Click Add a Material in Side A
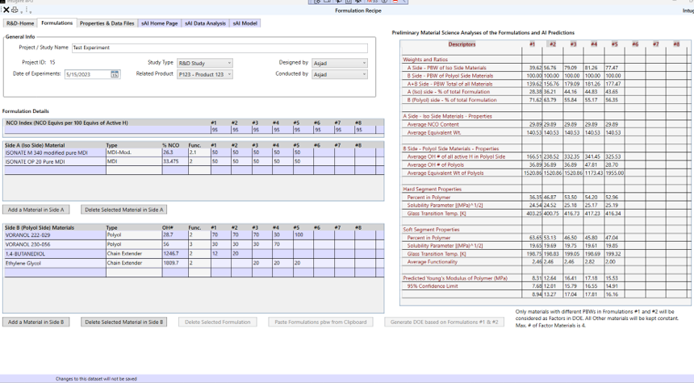The height and width of the screenshot is (383, 694). tap(36, 210)
